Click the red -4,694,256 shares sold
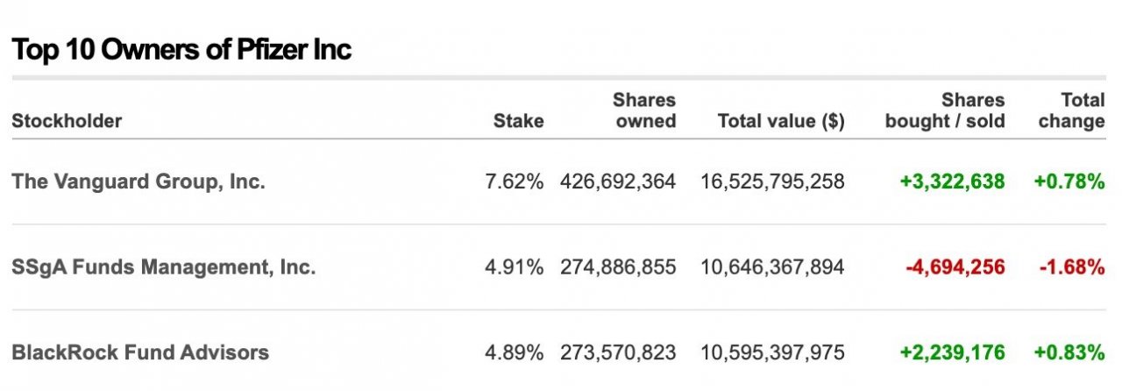 [x=954, y=267]
